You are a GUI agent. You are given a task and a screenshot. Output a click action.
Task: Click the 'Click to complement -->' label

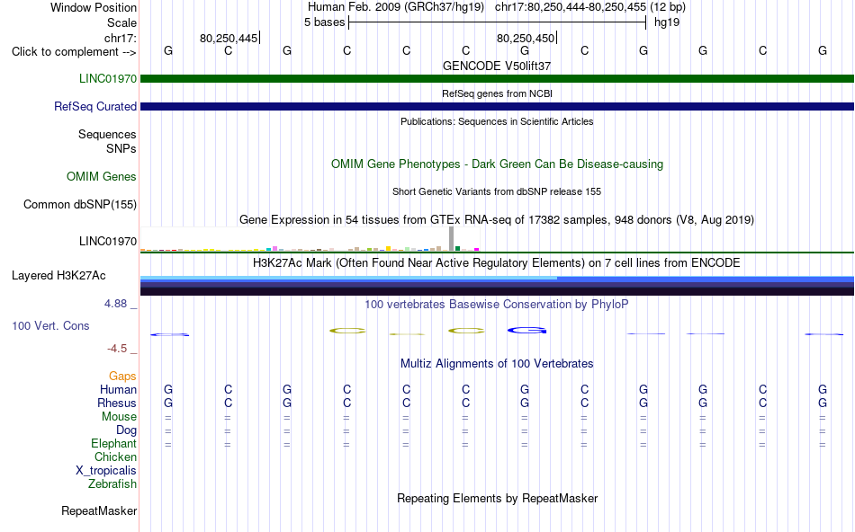pos(74,52)
